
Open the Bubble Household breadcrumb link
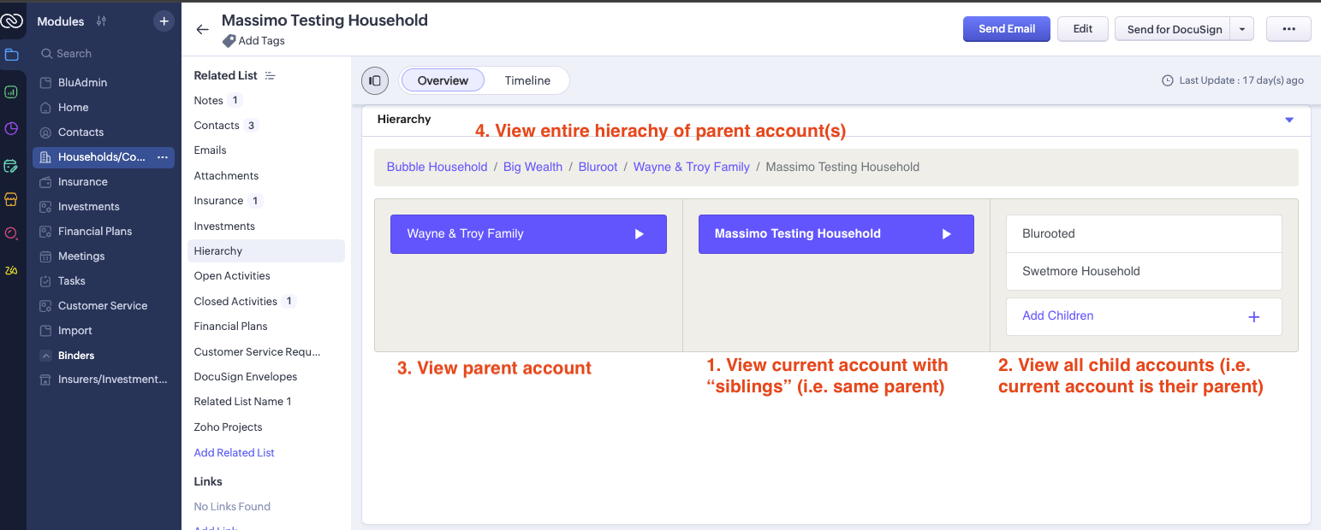tap(437, 167)
